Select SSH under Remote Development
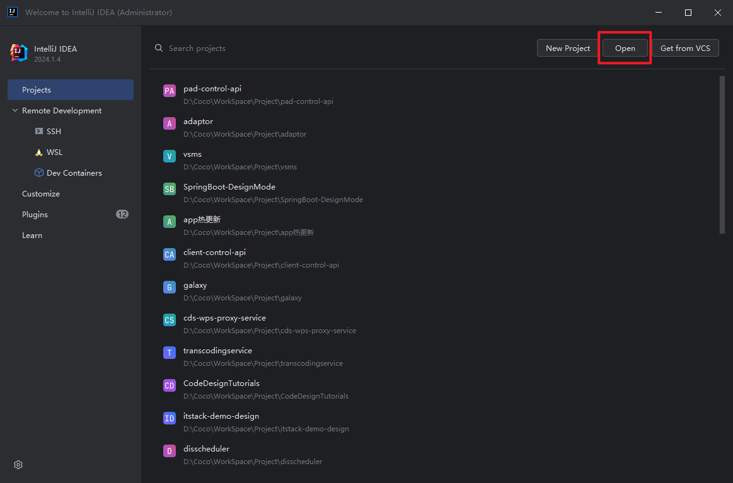Viewport: 733px width, 483px height. (x=54, y=131)
